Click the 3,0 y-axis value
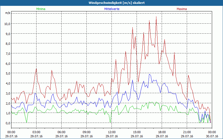This screenshot has width=223, height=139. point(8,93)
